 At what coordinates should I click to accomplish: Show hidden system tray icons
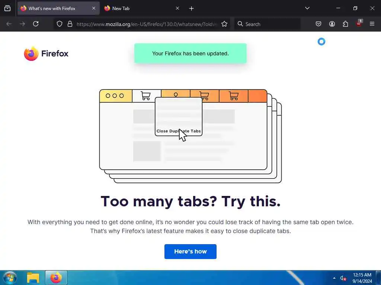point(334,278)
